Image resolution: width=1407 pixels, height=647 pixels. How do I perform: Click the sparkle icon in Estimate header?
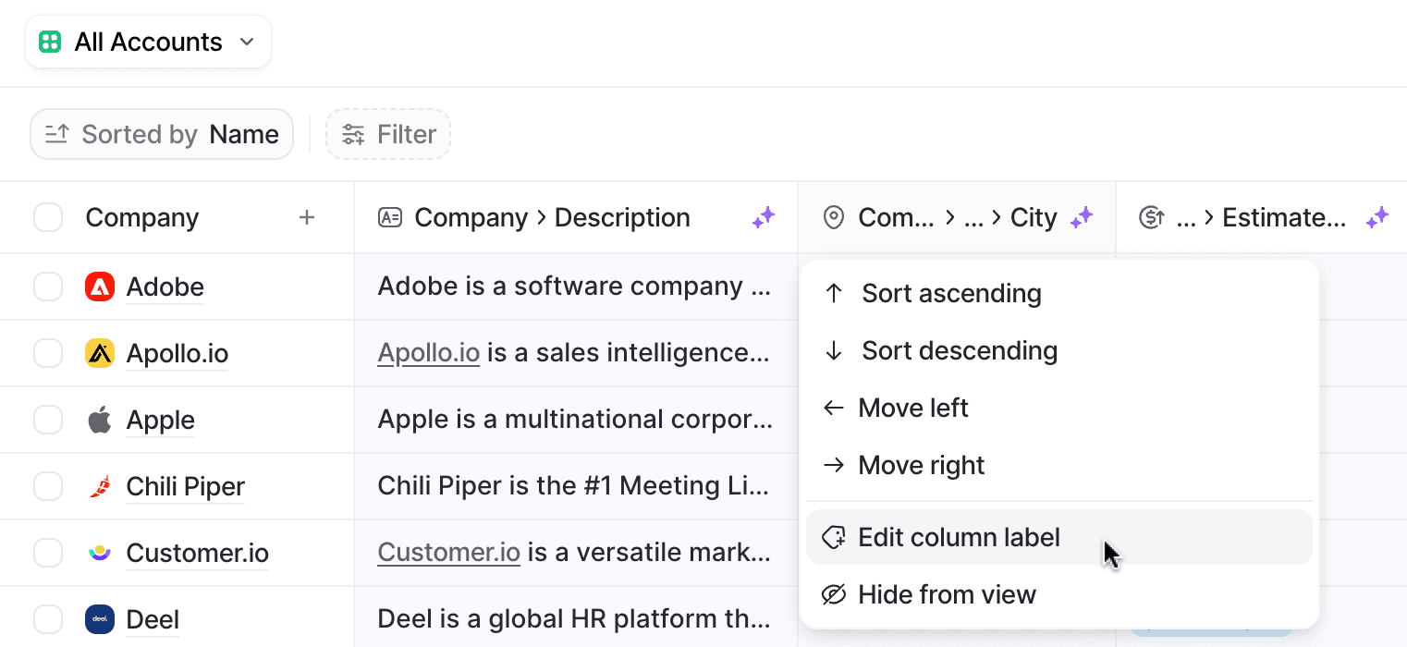[1377, 217]
